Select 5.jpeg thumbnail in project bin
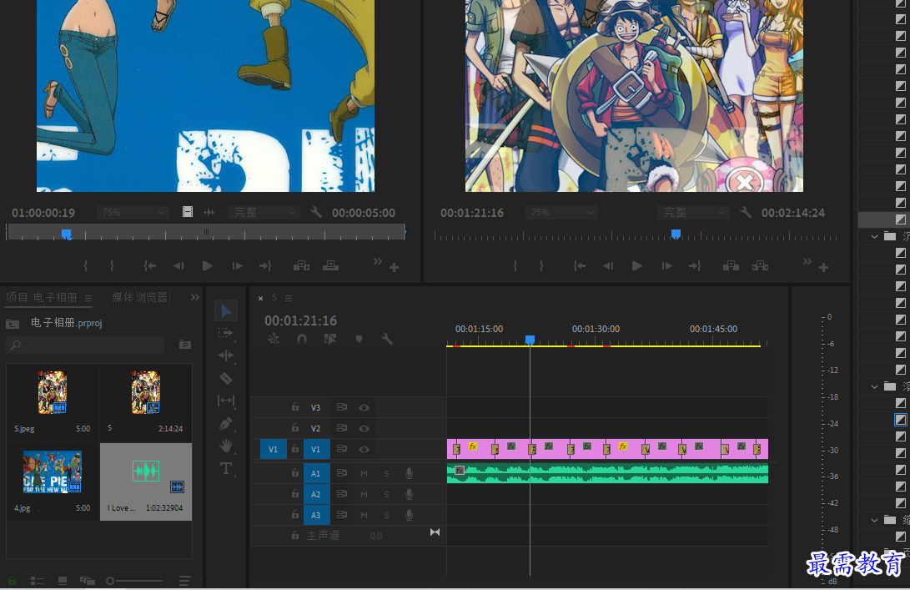910x590 pixels. tap(53, 392)
